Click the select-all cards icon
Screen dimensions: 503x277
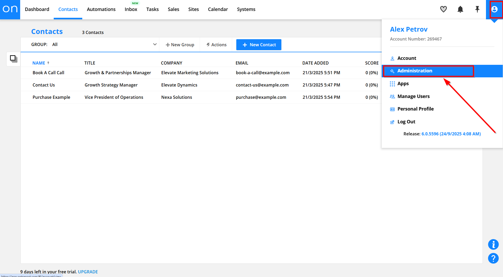13,59
